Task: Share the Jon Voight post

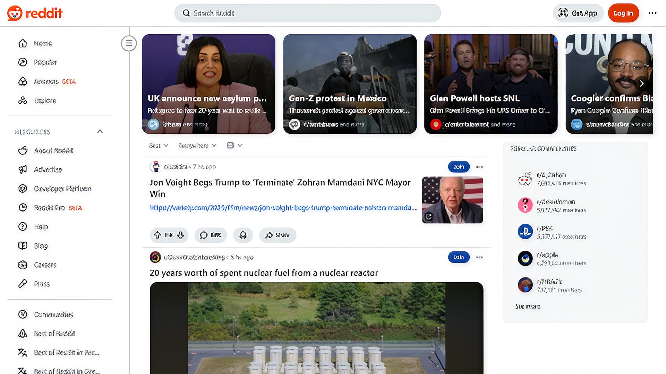Action: click(x=278, y=235)
